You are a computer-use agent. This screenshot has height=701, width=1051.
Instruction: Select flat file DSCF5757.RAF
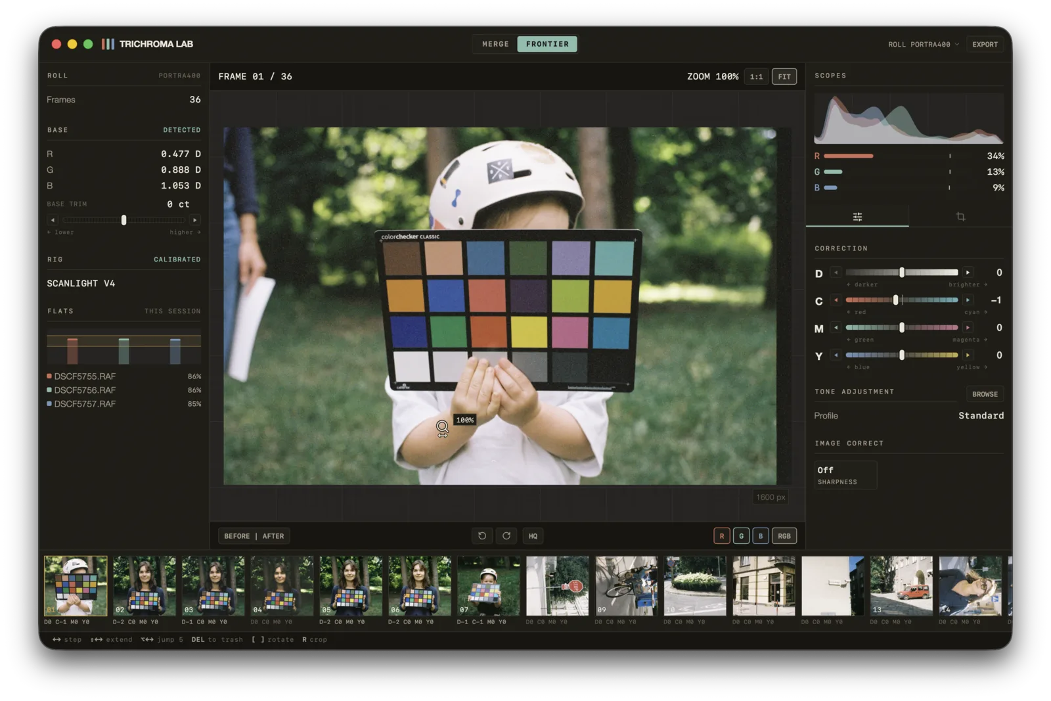pos(123,404)
